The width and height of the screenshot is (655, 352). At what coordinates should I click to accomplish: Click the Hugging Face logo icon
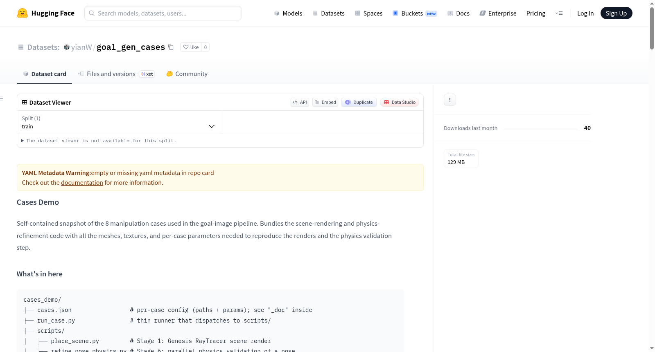pyautogui.click(x=23, y=13)
